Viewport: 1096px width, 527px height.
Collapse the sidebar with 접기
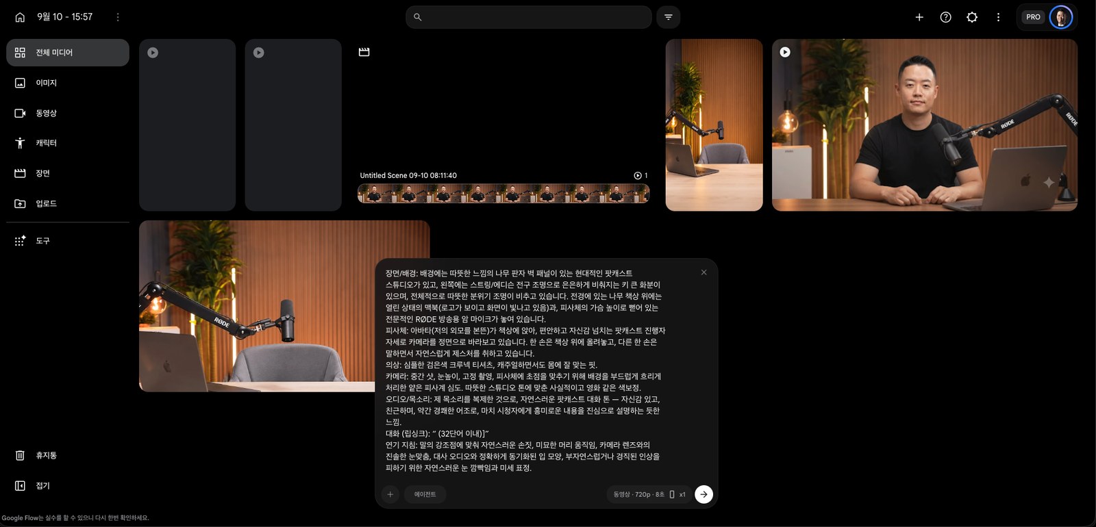click(68, 485)
